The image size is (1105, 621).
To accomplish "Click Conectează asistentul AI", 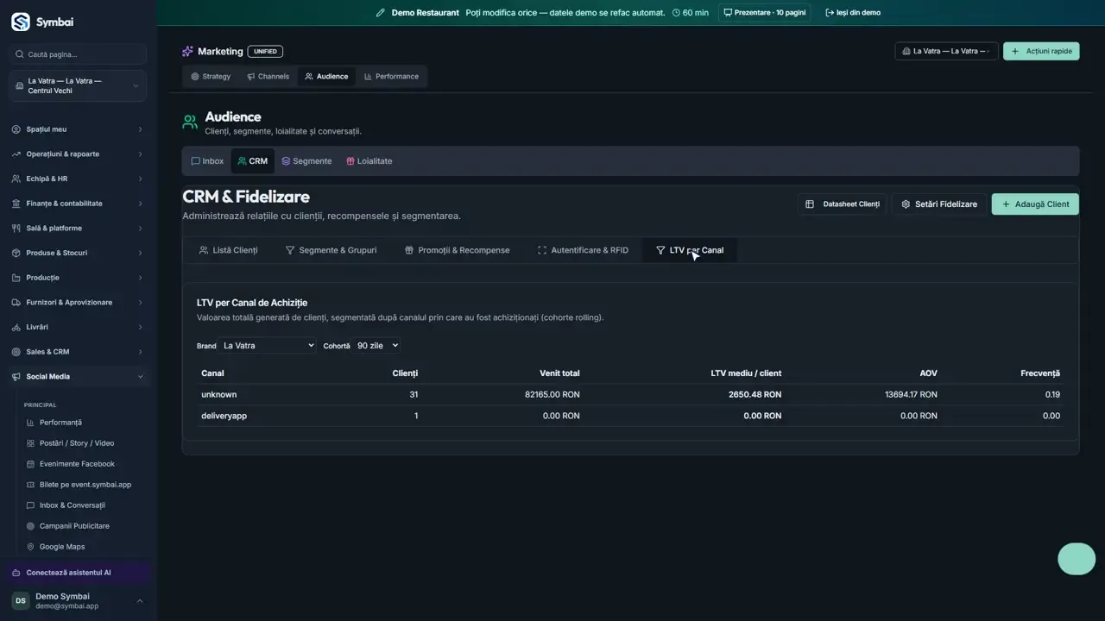I will (x=78, y=573).
